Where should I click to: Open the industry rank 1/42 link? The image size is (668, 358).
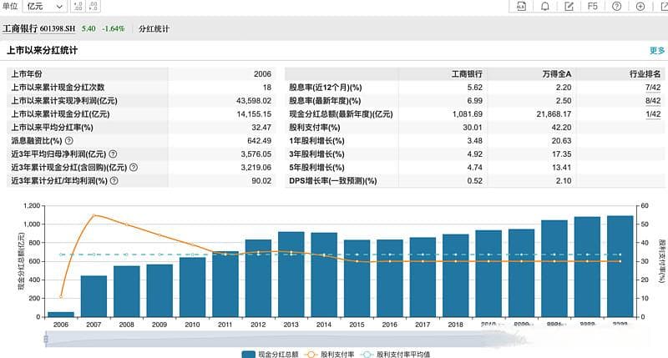pyautogui.click(x=653, y=114)
